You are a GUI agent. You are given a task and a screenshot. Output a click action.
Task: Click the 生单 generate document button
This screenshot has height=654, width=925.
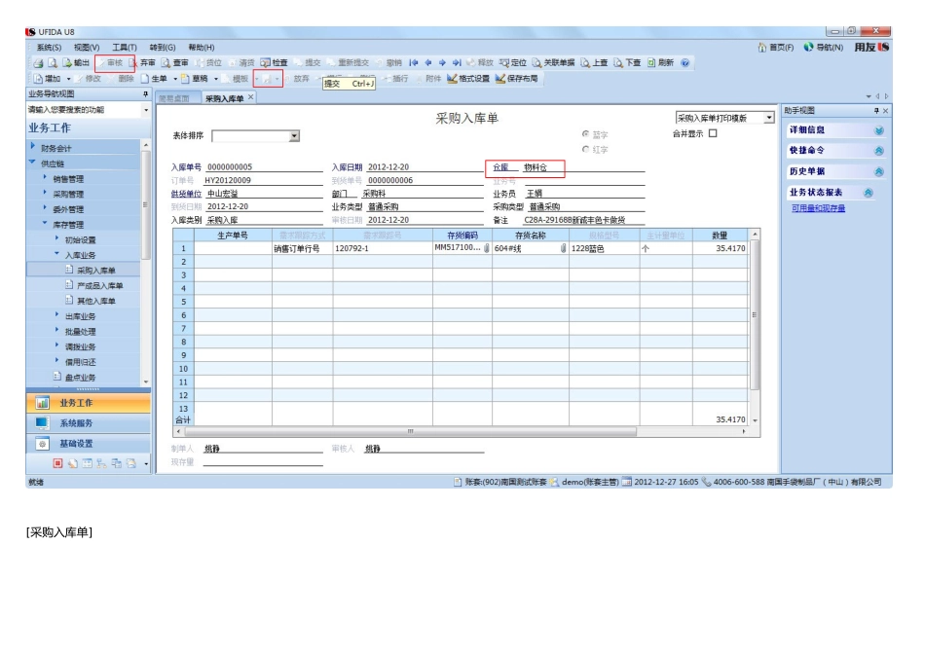tap(154, 79)
